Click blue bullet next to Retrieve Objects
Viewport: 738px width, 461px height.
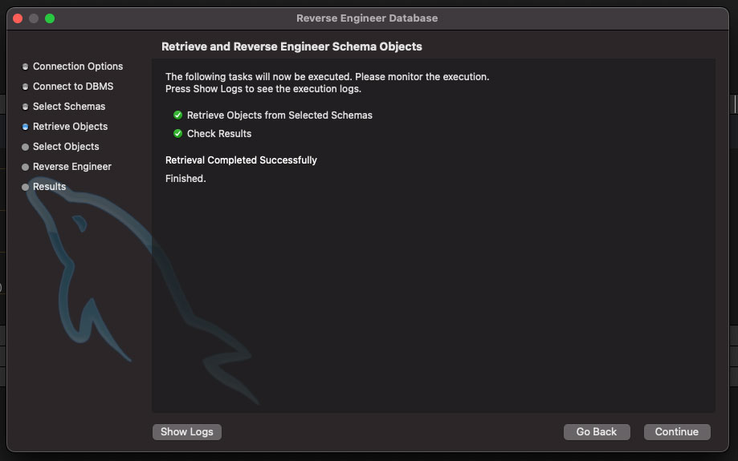tap(26, 127)
